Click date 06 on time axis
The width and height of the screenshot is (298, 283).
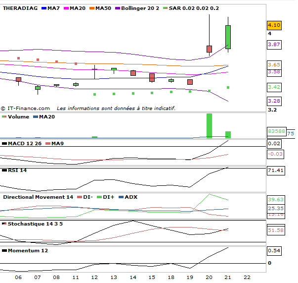click(x=18, y=278)
